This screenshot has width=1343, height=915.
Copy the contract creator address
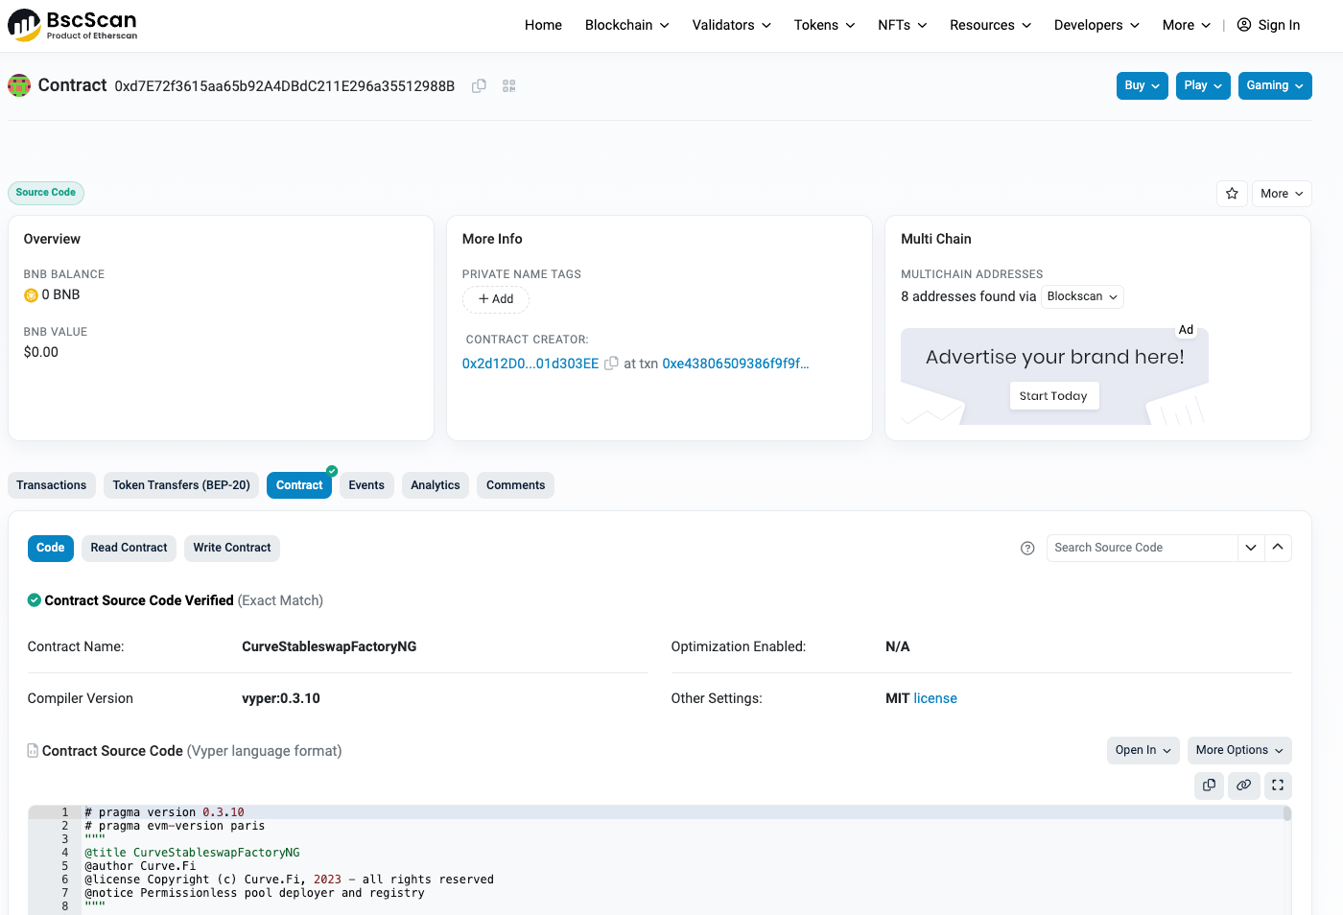tap(611, 364)
